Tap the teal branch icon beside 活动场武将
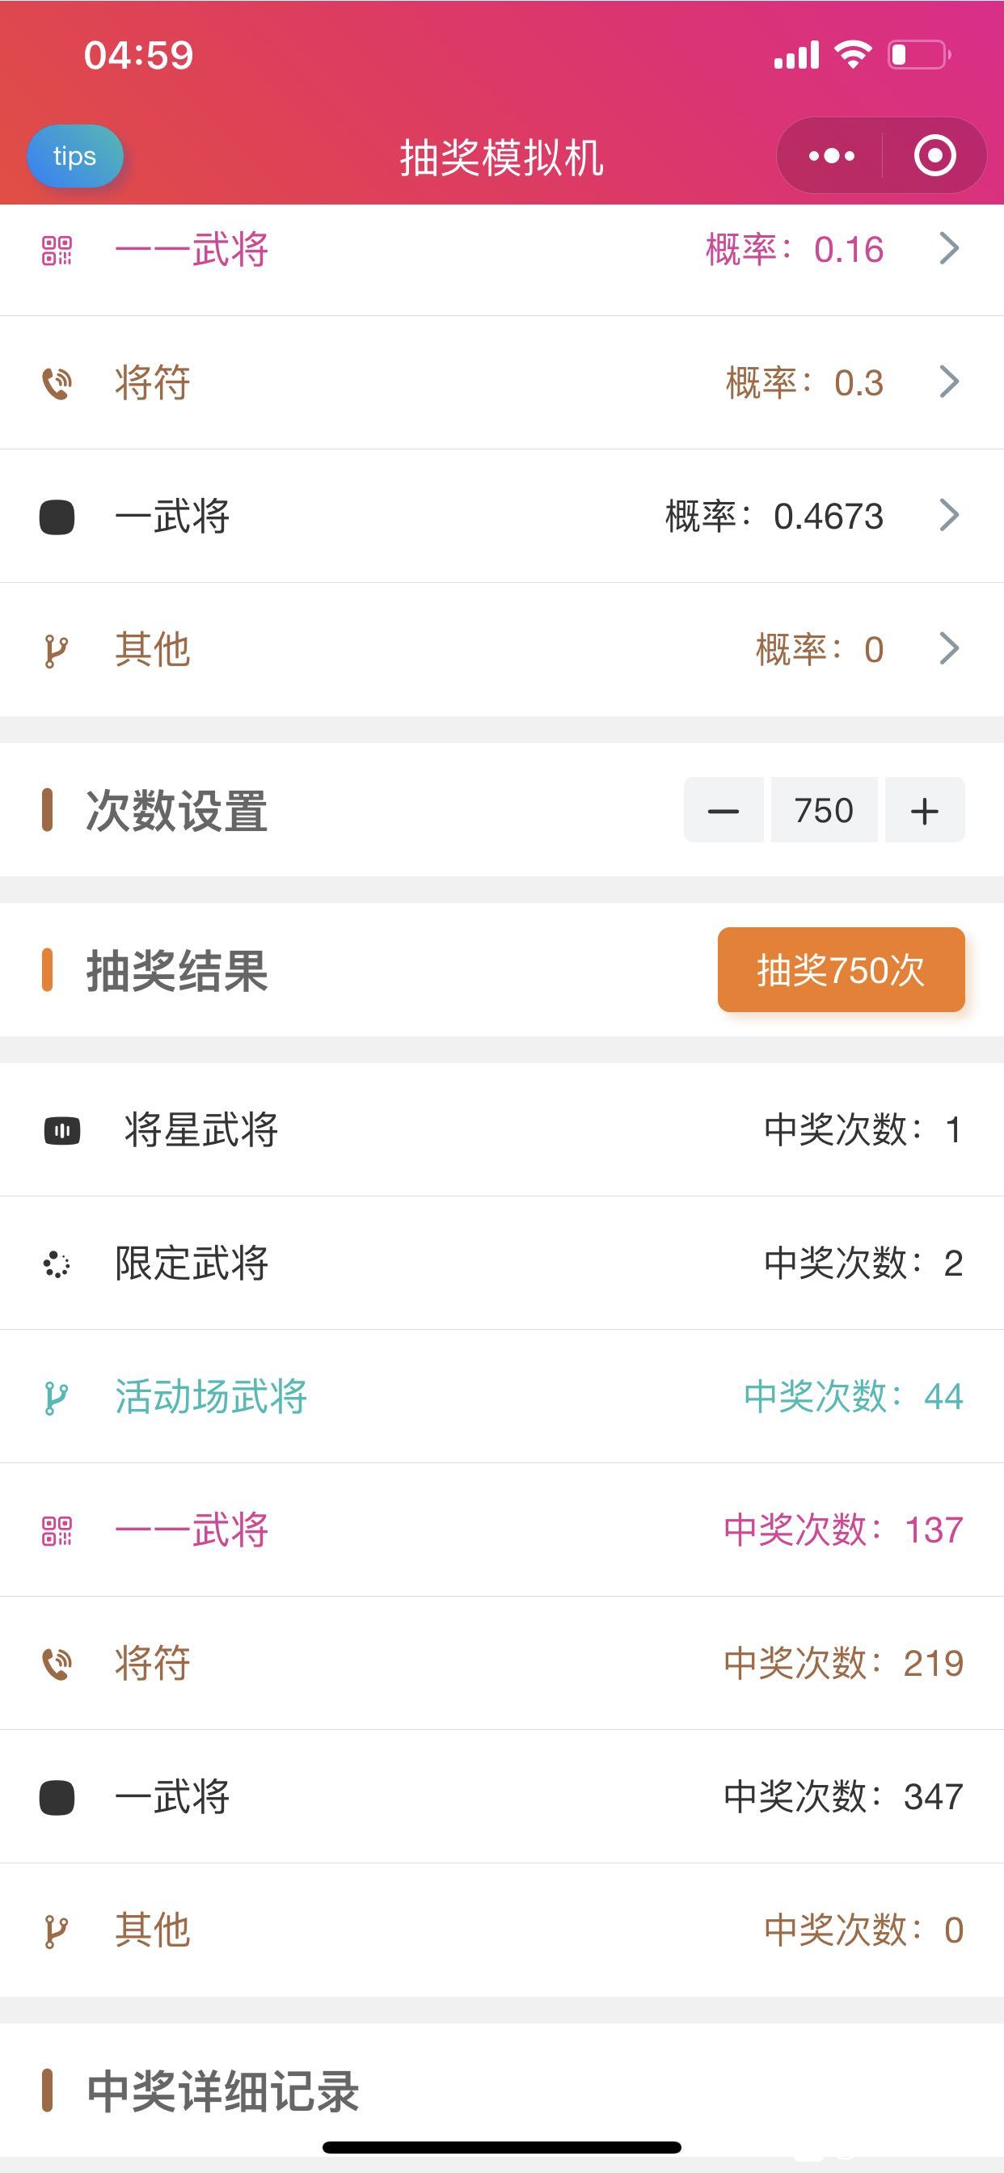1004x2173 pixels. click(56, 1398)
